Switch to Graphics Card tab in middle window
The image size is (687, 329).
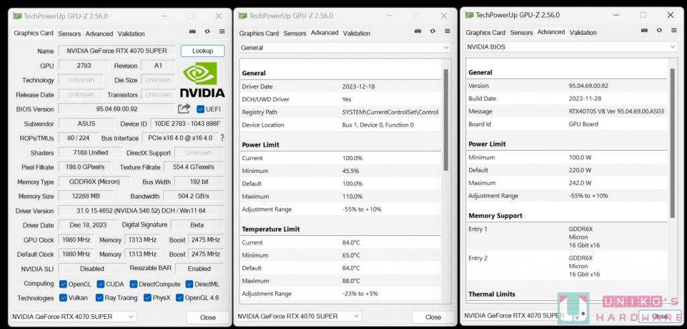[259, 34]
